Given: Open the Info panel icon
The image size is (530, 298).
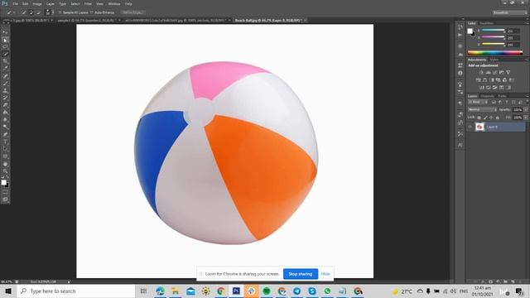Looking at the screenshot, I should [x=460, y=73].
